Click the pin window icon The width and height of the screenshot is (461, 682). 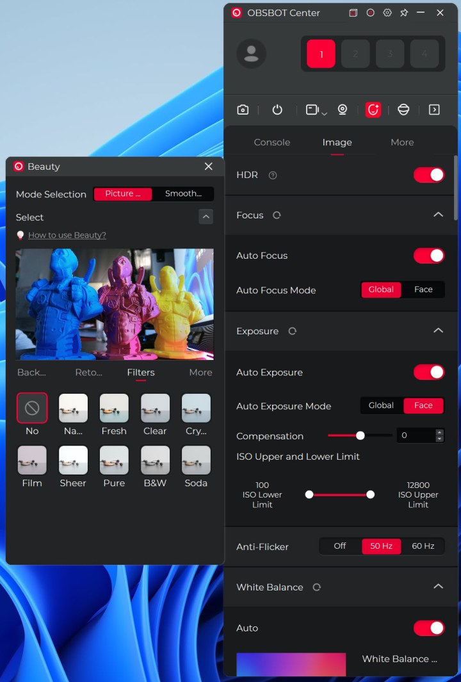pyautogui.click(x=404, y=13)
